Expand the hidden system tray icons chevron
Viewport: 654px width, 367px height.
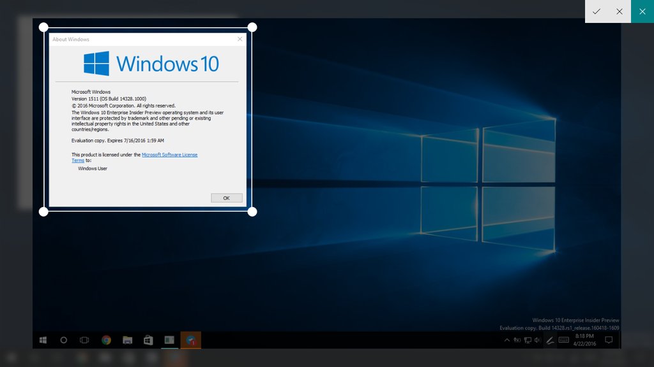(x=507, y=340)
